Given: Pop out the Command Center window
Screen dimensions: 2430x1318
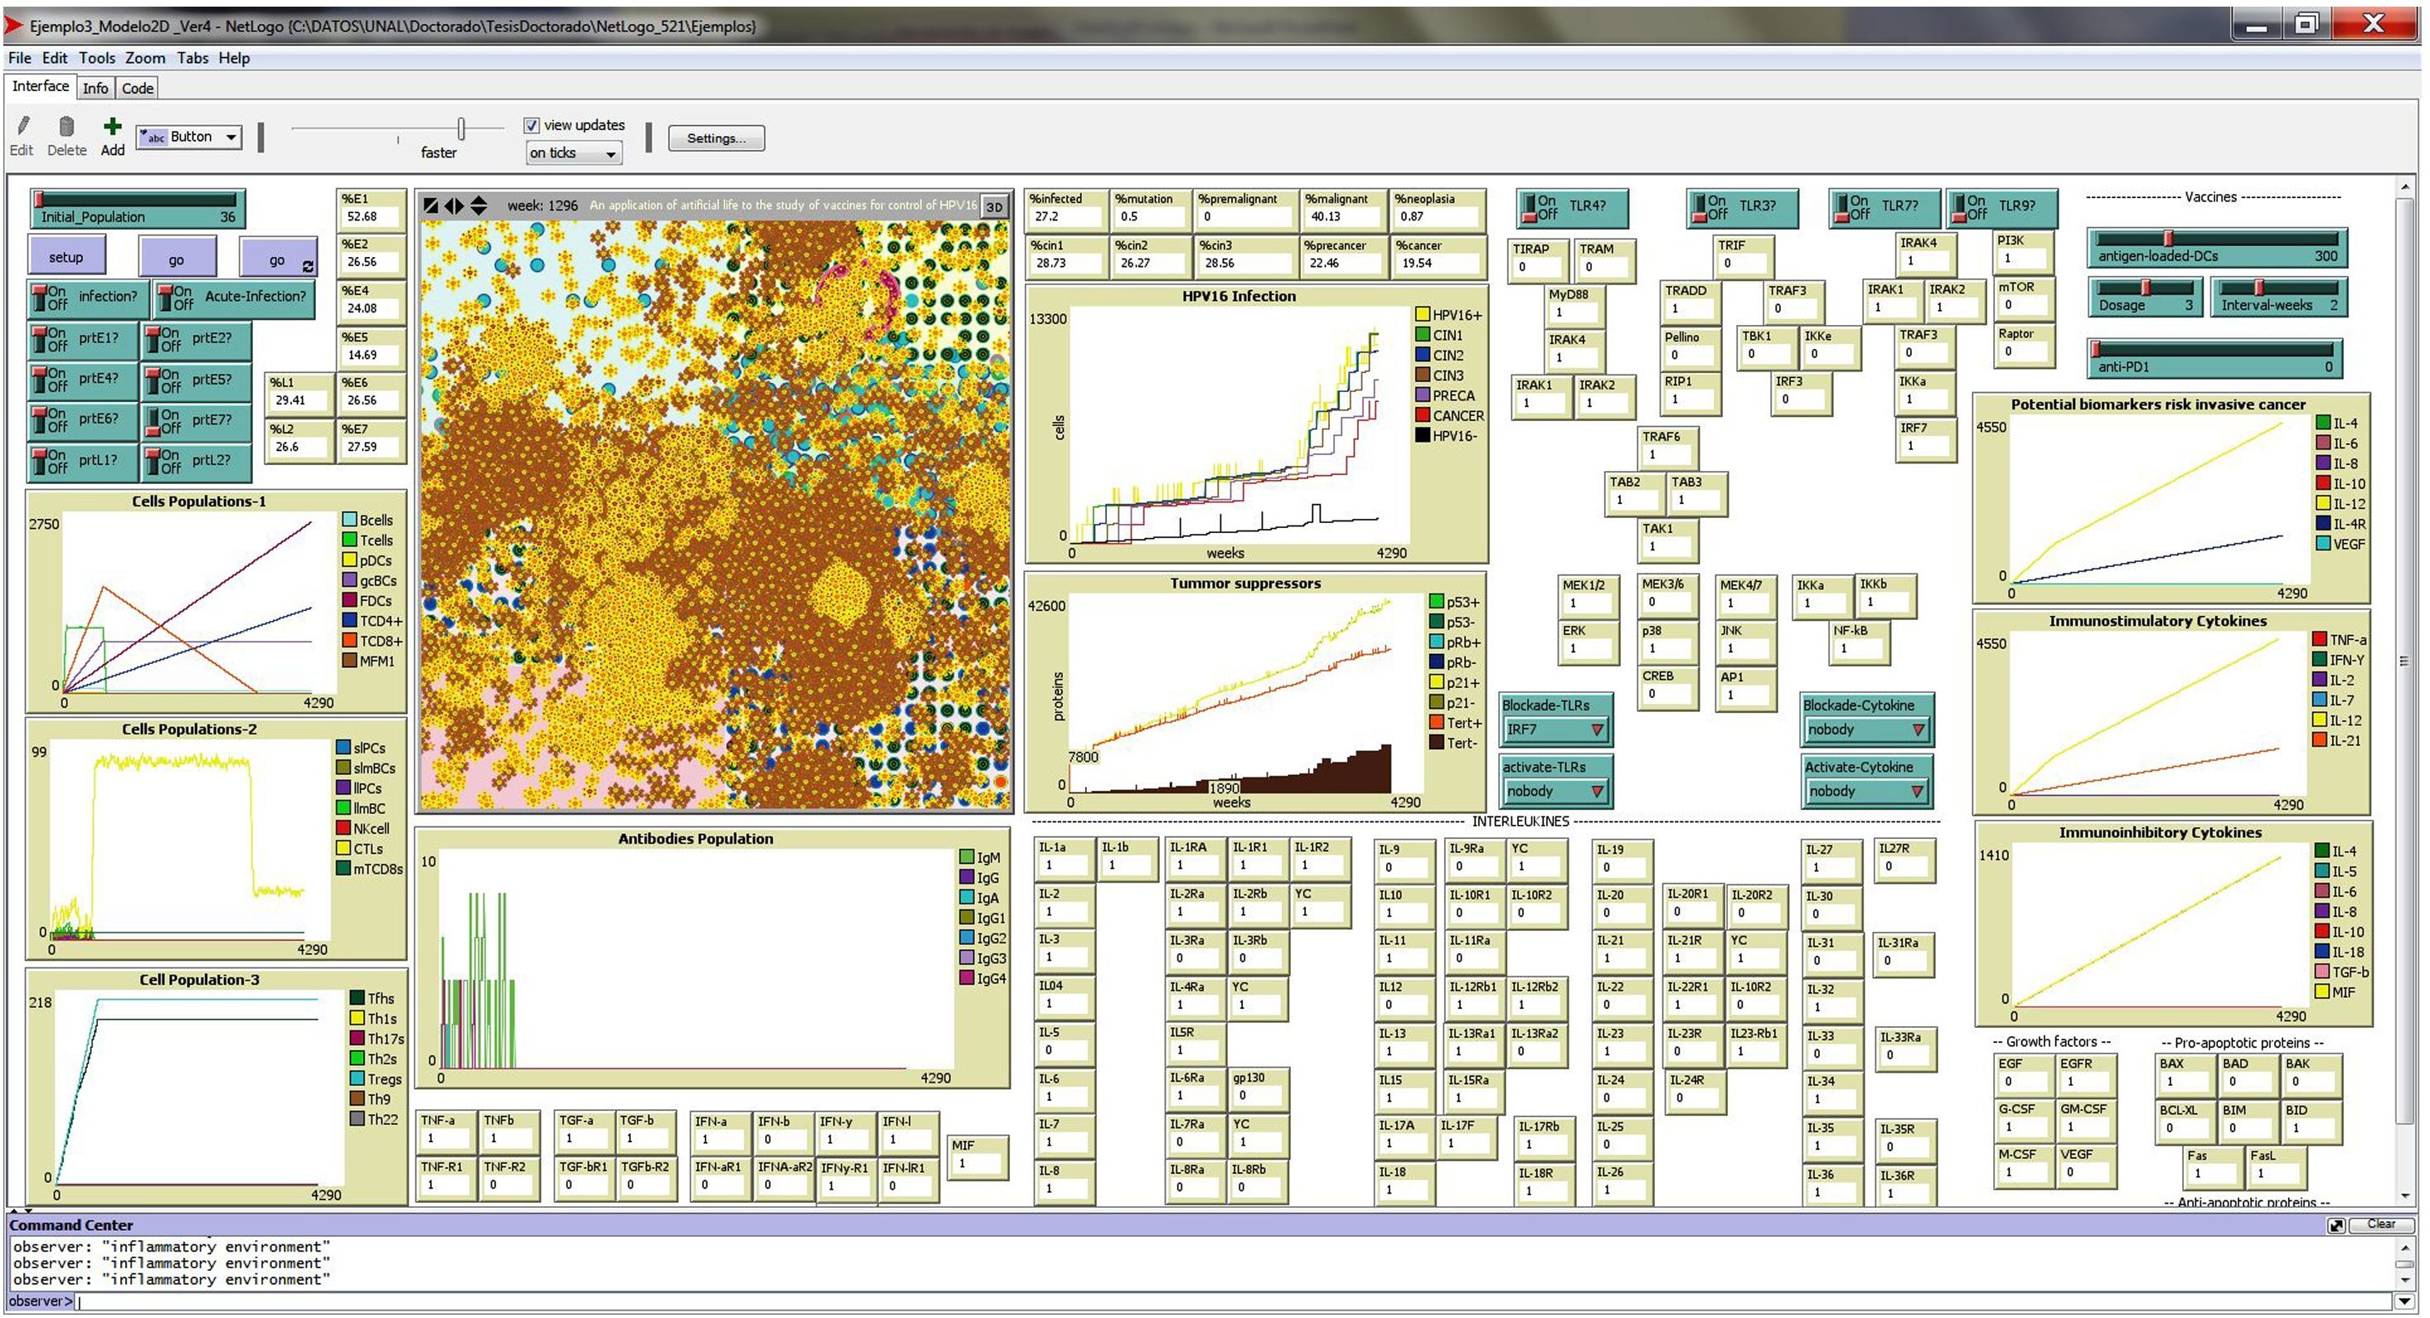Looking at the screenshot, I should pyautogui.click(x=2335, y=1225).
